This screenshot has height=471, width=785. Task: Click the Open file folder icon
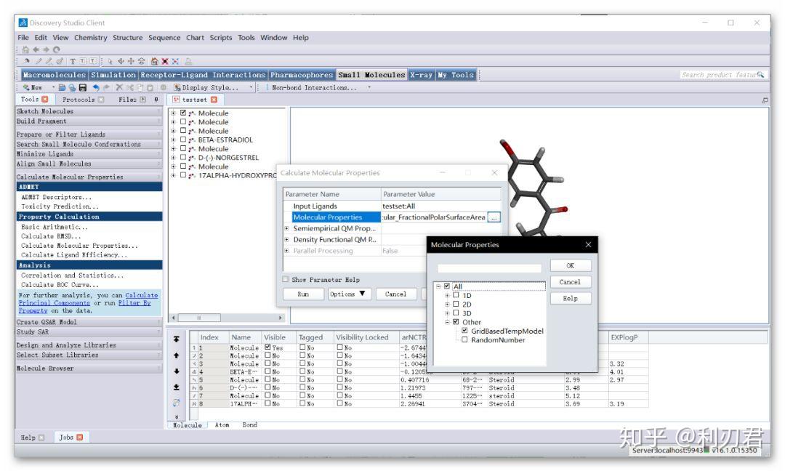pyautogui.click(x=62, y=88)
